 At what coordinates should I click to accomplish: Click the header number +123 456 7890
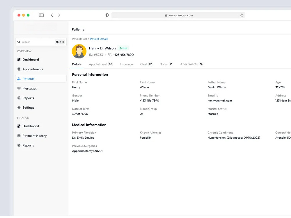click(x=123, y=55)
